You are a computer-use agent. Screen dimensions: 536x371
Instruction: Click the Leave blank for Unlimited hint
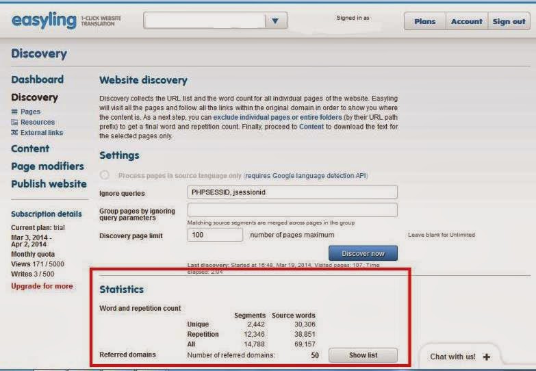(442, 235)
